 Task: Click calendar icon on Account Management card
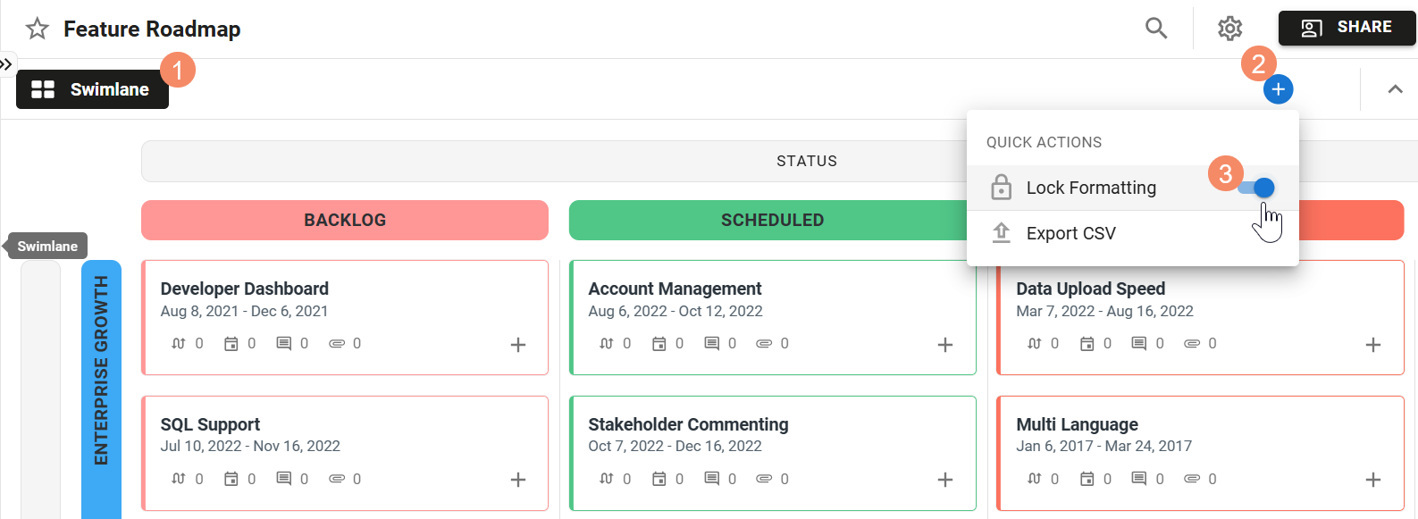click(659, 344)
